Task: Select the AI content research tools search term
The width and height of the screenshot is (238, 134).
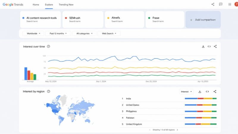Action: pos(40,19)
